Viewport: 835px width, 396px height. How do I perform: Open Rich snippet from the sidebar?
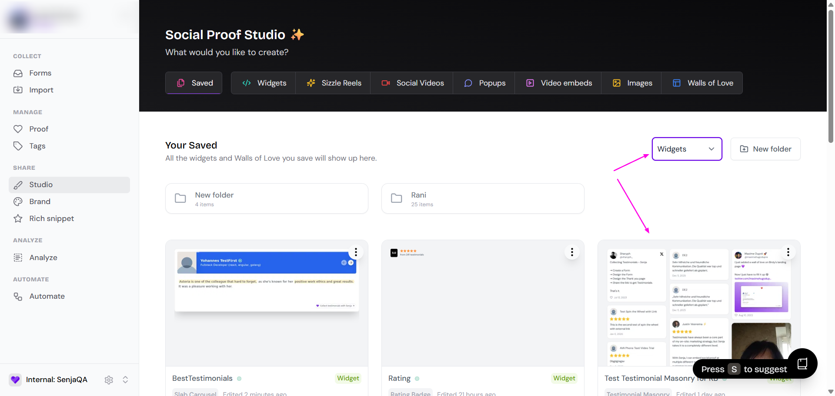tap(51, 218)
